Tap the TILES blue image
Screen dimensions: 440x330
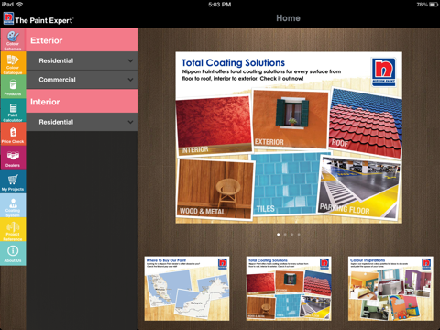click(286, 184)
